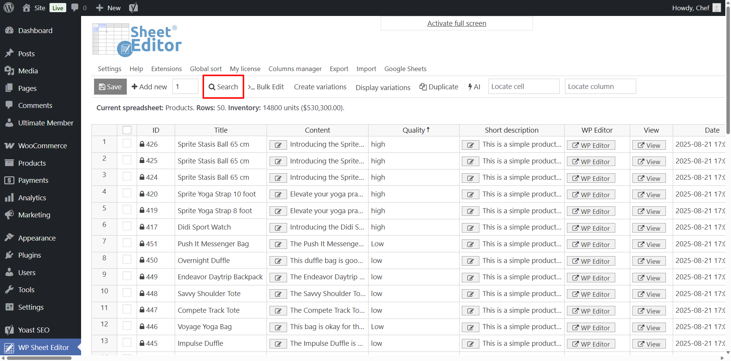
Task: Open the Howdy, Chef account menu
Action: (x=696, y=8)
